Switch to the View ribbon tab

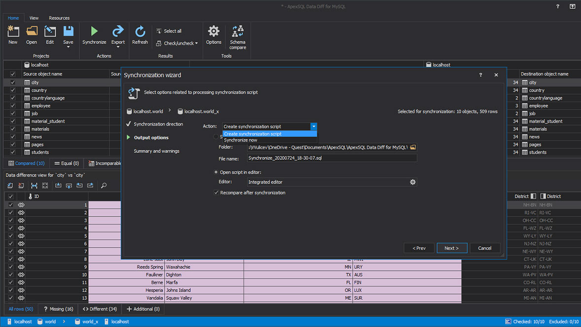34,18
